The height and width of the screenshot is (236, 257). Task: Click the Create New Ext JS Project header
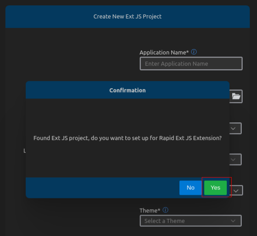point(127,16)
